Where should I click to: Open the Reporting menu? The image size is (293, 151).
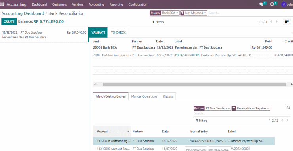click(x=116, y=4)
